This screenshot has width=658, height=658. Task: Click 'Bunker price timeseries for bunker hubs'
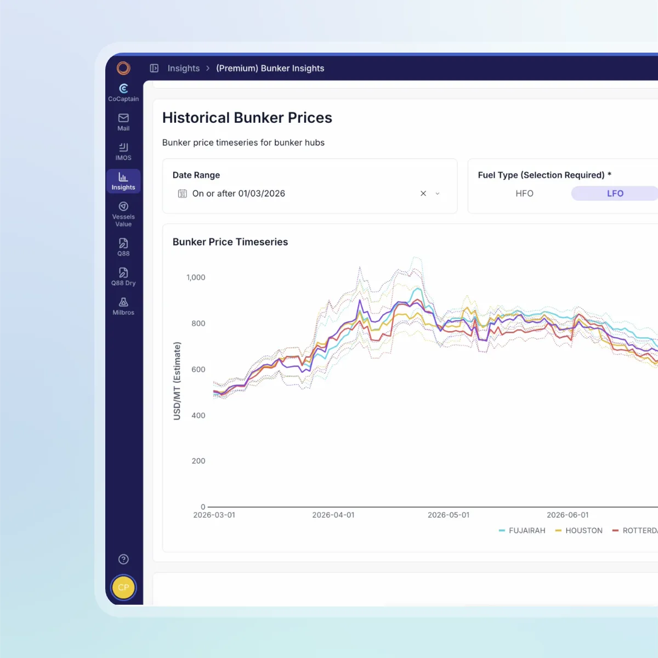click(243, 143)
